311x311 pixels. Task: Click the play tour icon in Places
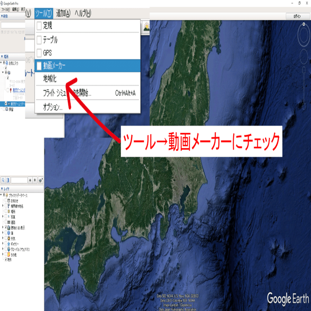click(x=40, y=180)
